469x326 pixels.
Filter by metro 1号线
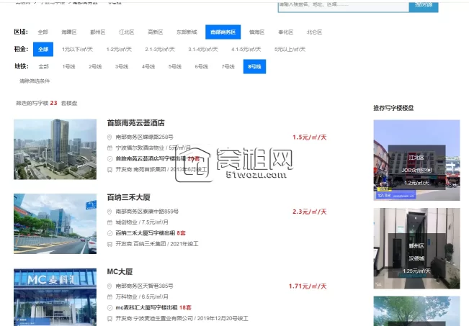(68, 67)
